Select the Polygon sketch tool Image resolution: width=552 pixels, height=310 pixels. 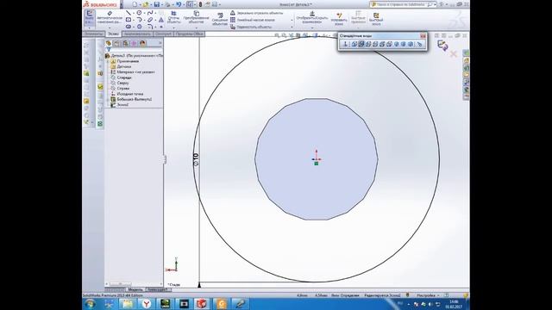click(140, 27)
